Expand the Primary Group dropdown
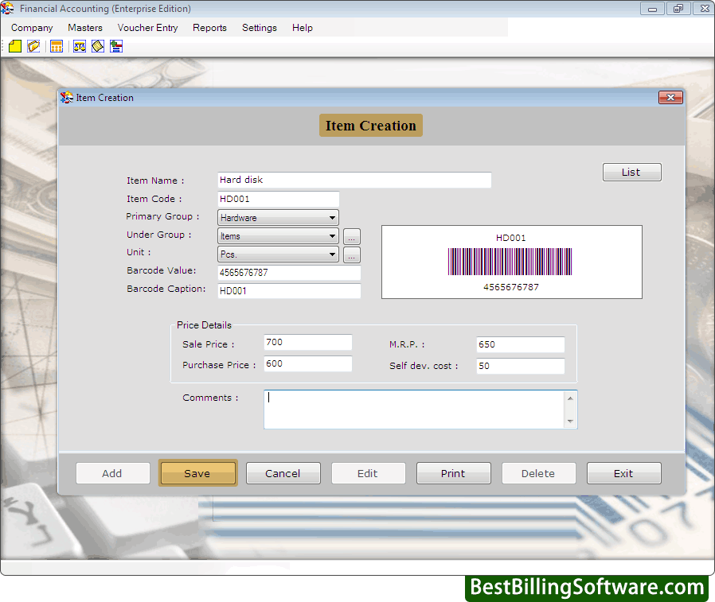Screen dimensions: 715x602 332,218
